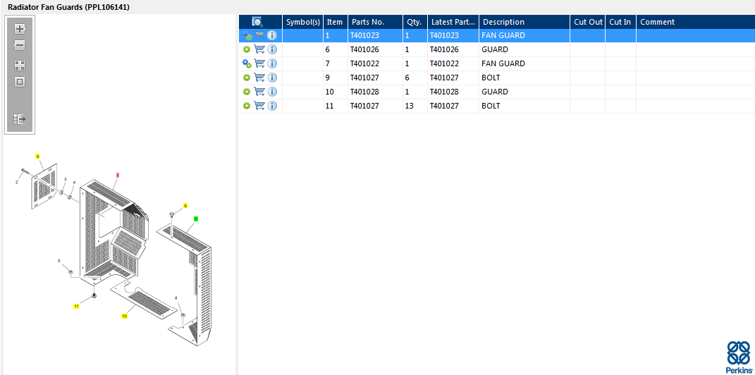Image resolution: width=755 pixels, height=375 pixels.
Task: Click the single-square fit view icon
Action: [x=20, y=82]
